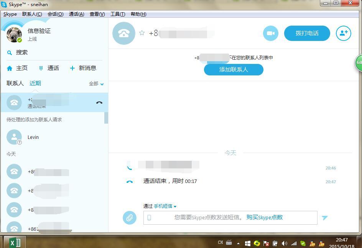Click call ended icon at 20:47
The image size is (362, 248).
[x=130, y=182]
